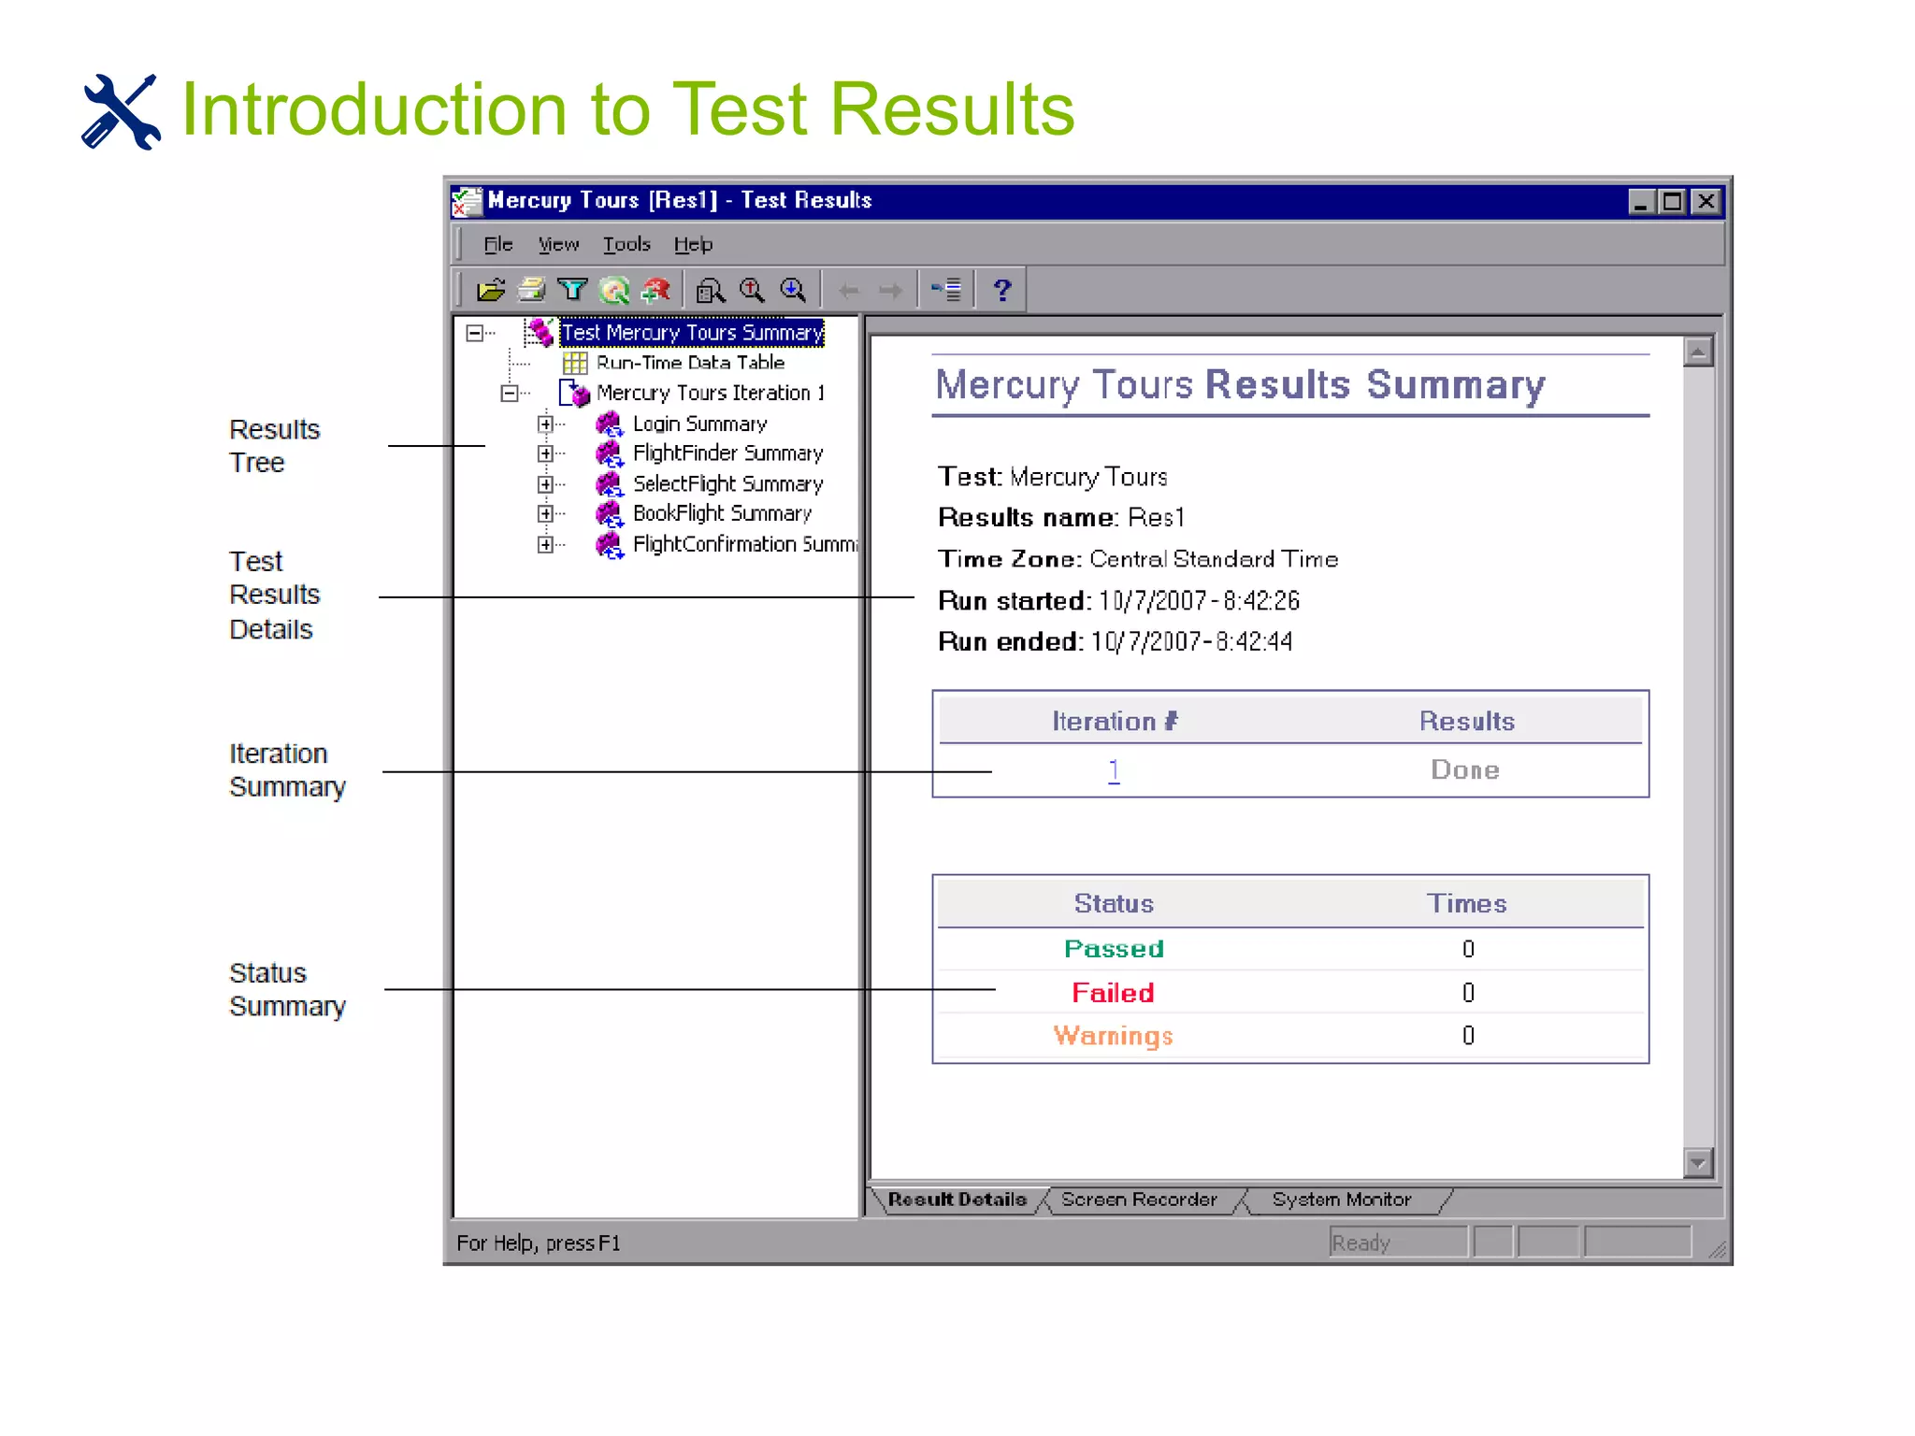Screen dimensions: 1915x1436
Task: Click the Run started timestamp line
Action: (x=1118, y=601)
